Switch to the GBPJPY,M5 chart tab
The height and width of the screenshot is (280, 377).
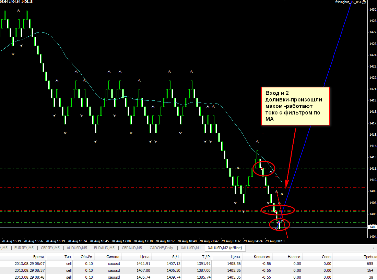(x=50, y=248)
